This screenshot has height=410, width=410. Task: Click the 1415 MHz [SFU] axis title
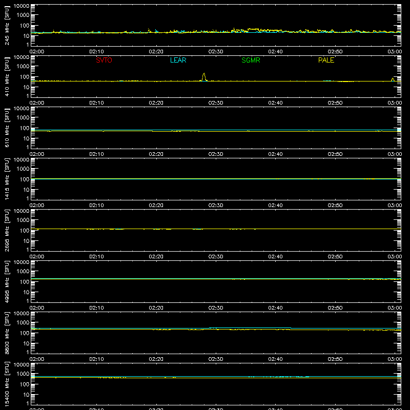click(7, 179)
